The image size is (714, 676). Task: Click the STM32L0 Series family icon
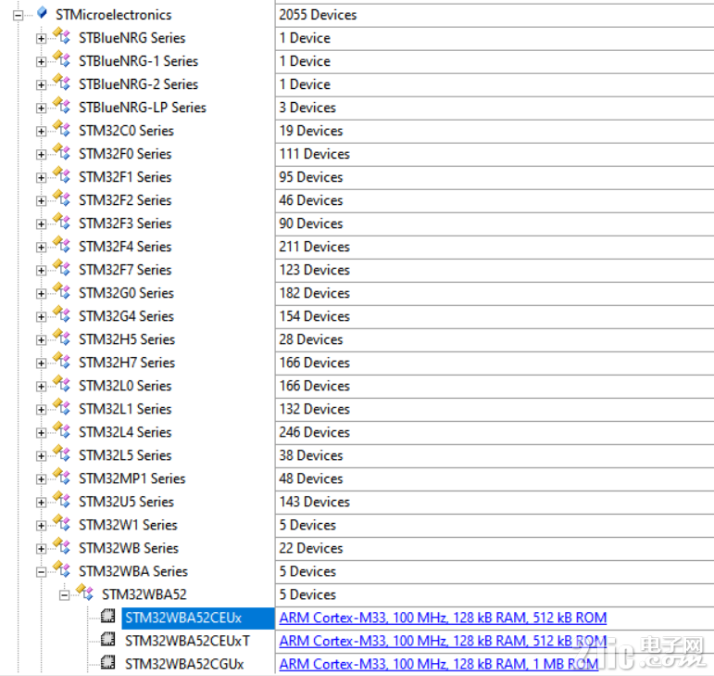pyautogui.click(x=61, y=384)
